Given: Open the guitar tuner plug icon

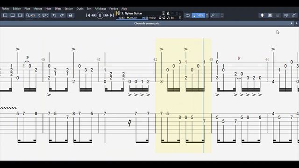Looking at the screenshot, I should coord(213,15).
